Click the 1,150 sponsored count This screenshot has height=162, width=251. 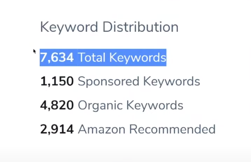click(57, 82)
